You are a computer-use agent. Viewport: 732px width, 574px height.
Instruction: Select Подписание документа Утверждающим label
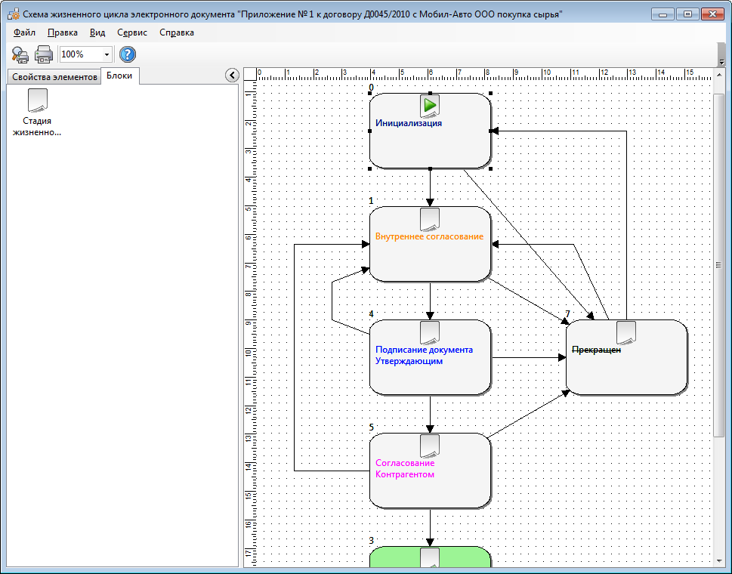pos(424,355)
